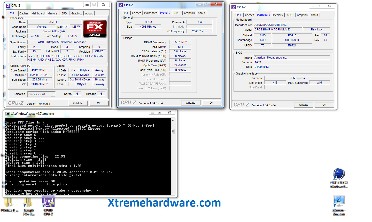This screenshot has width=372, height=222.
Task: Close the CPU tab CPU-Z window
Action: (104, 4)
